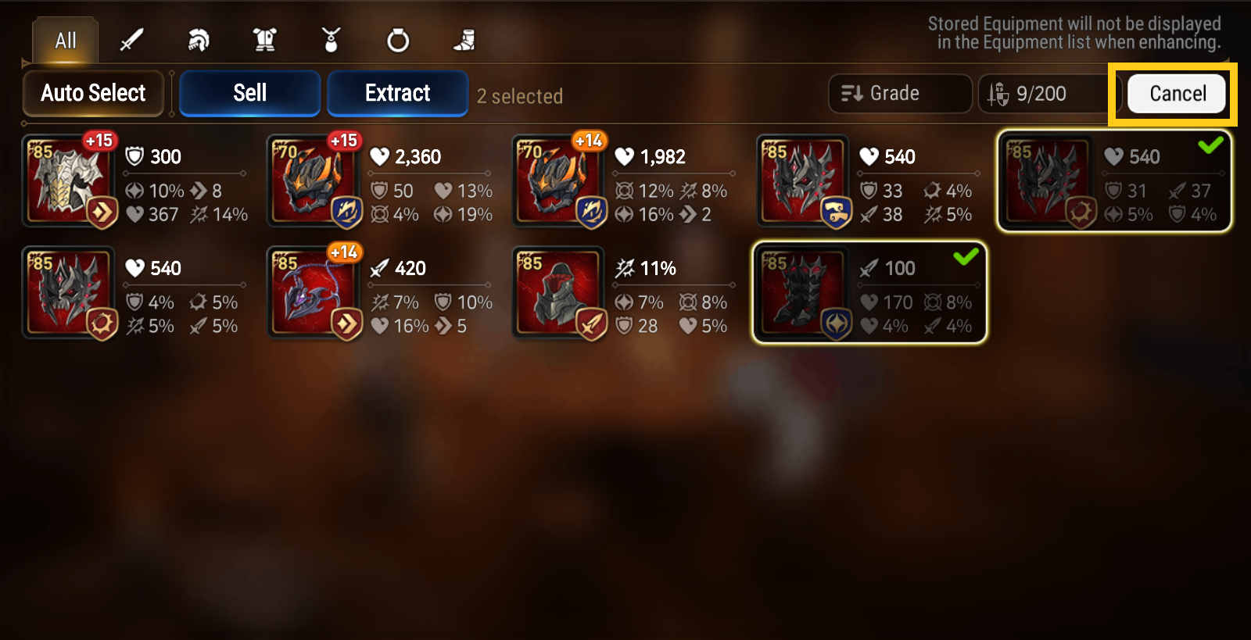Select the +14 level 70 helmet with 1,982 health

click(x=626, y=181)
